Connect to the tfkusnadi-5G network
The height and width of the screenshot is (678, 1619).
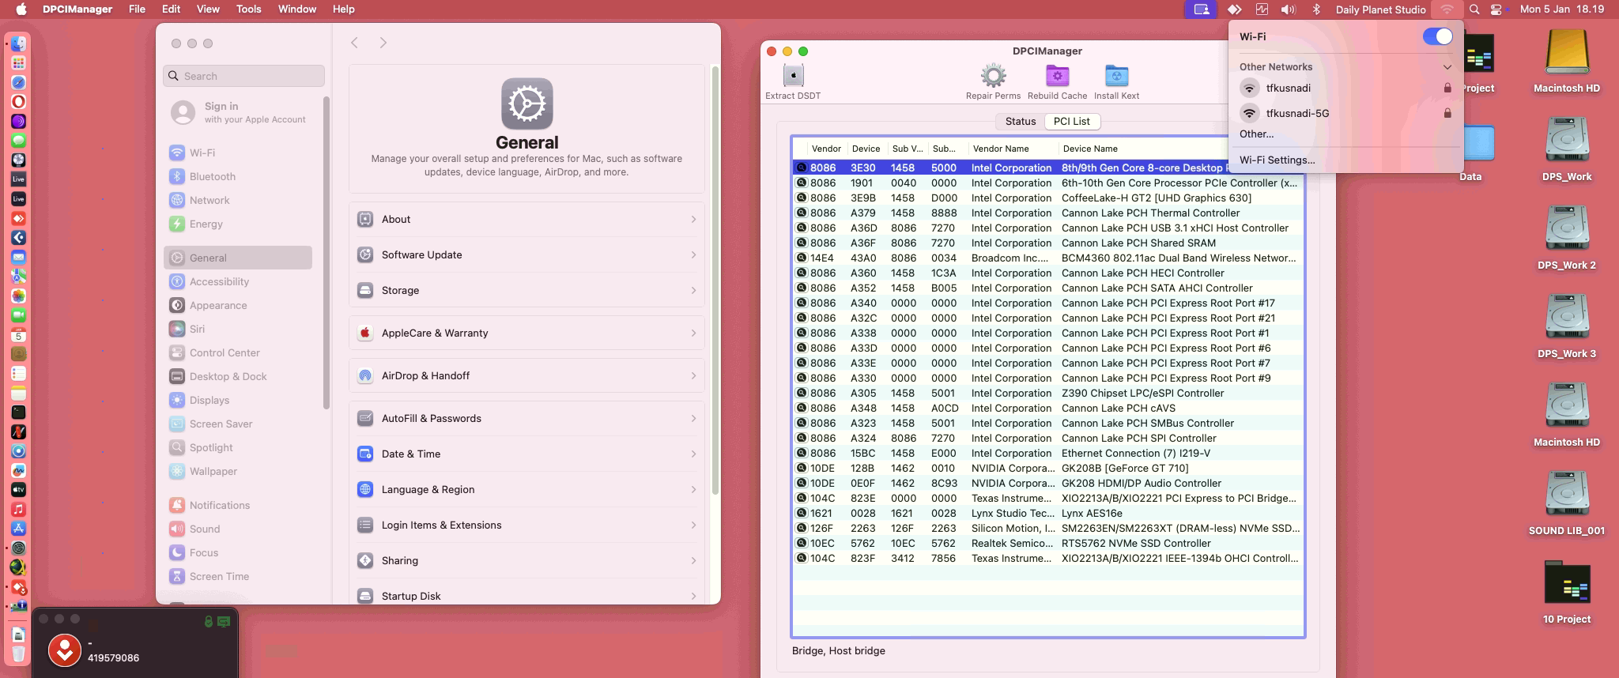1345,114
